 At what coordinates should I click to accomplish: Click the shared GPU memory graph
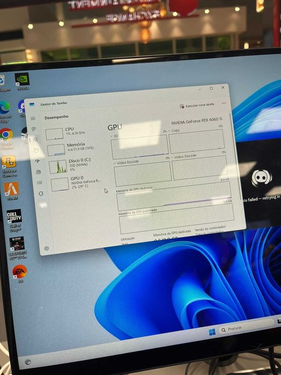coord(177,219)
